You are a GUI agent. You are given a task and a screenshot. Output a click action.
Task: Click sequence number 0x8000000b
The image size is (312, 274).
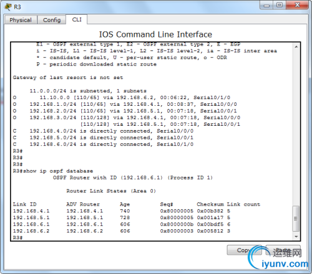pyautogui.click(x=177, y=224)
